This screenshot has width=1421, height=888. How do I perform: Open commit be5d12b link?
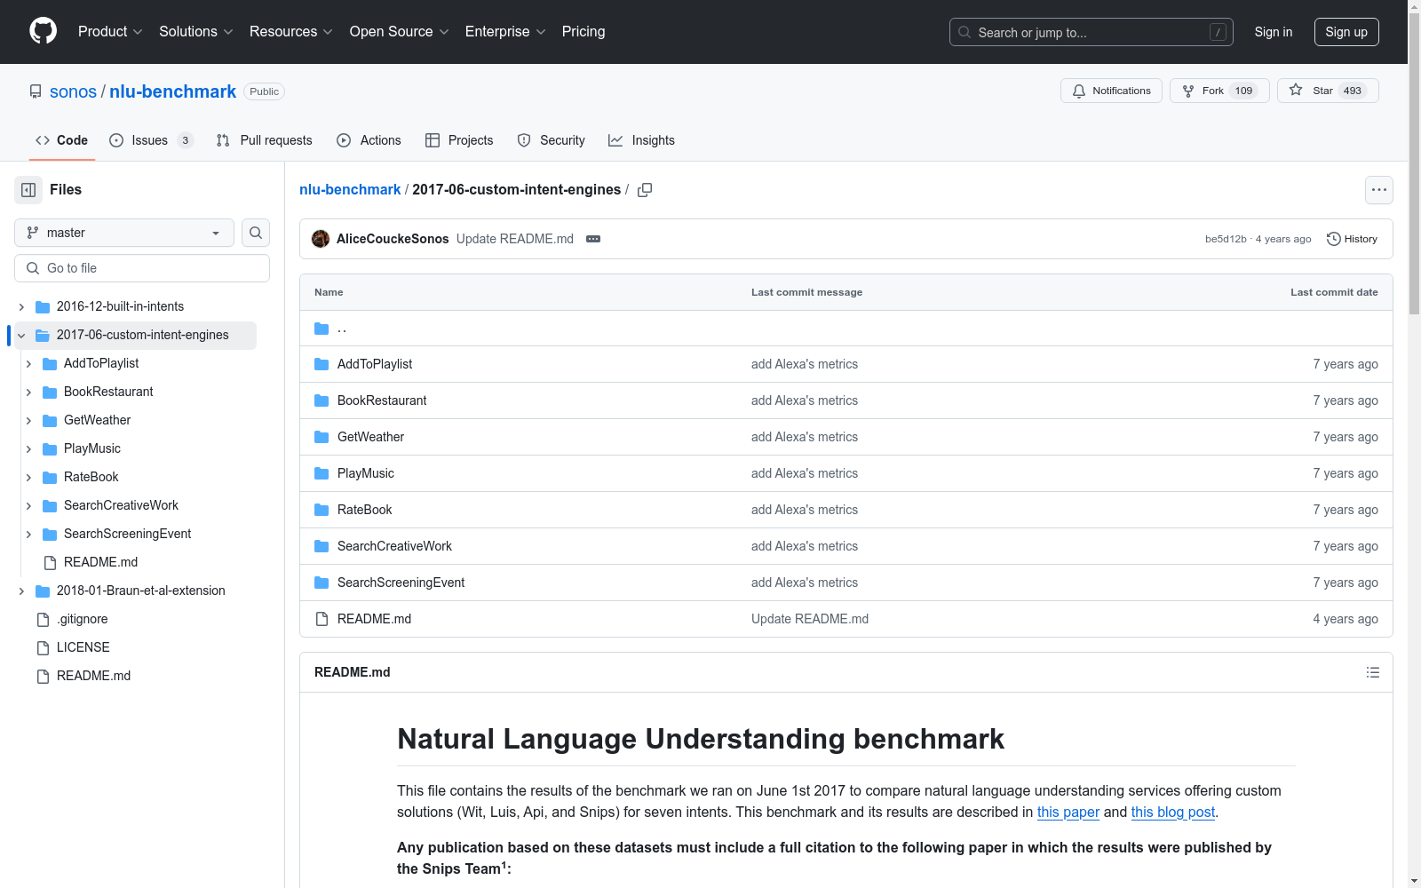click(1226, 239)
